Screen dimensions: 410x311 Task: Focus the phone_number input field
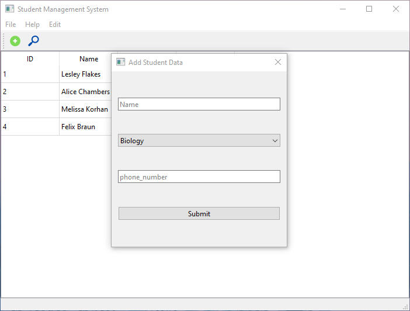click(x=199, y=177)
